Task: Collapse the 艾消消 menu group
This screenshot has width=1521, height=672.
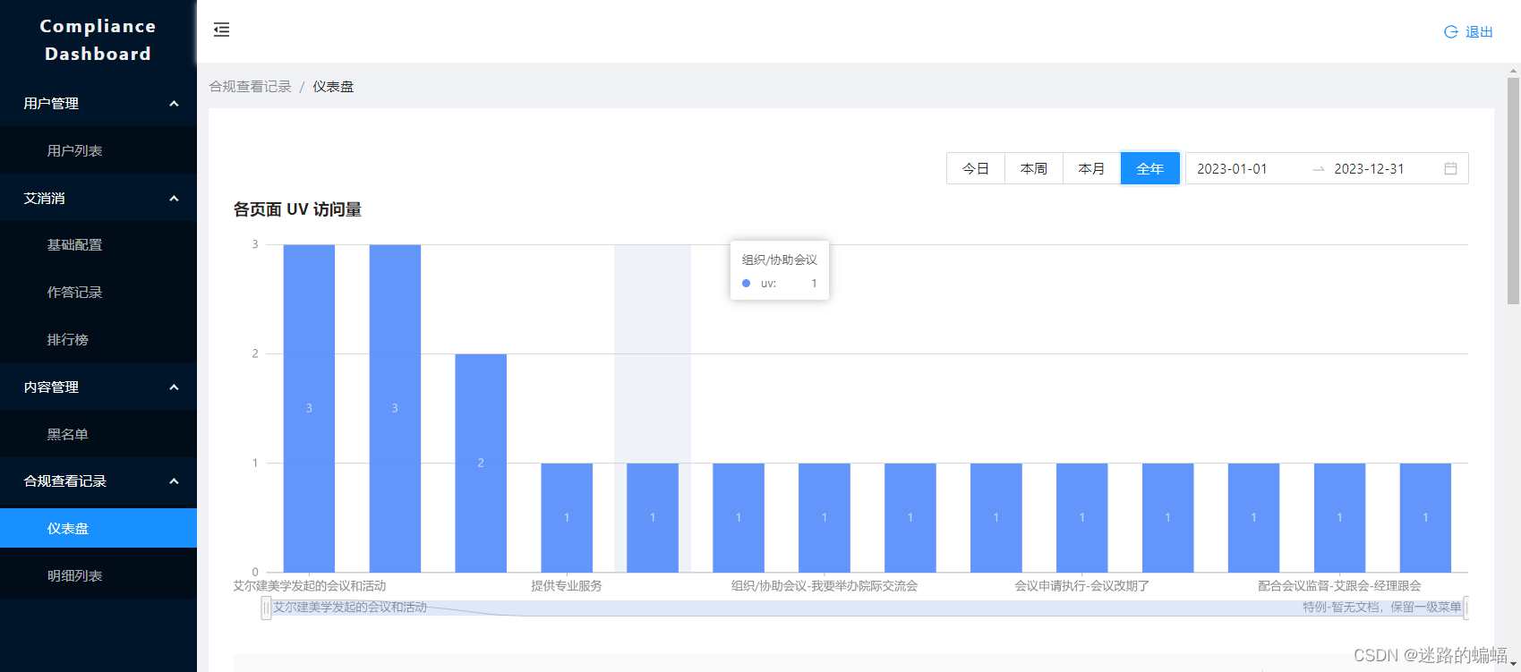Action: coord(98,198)
